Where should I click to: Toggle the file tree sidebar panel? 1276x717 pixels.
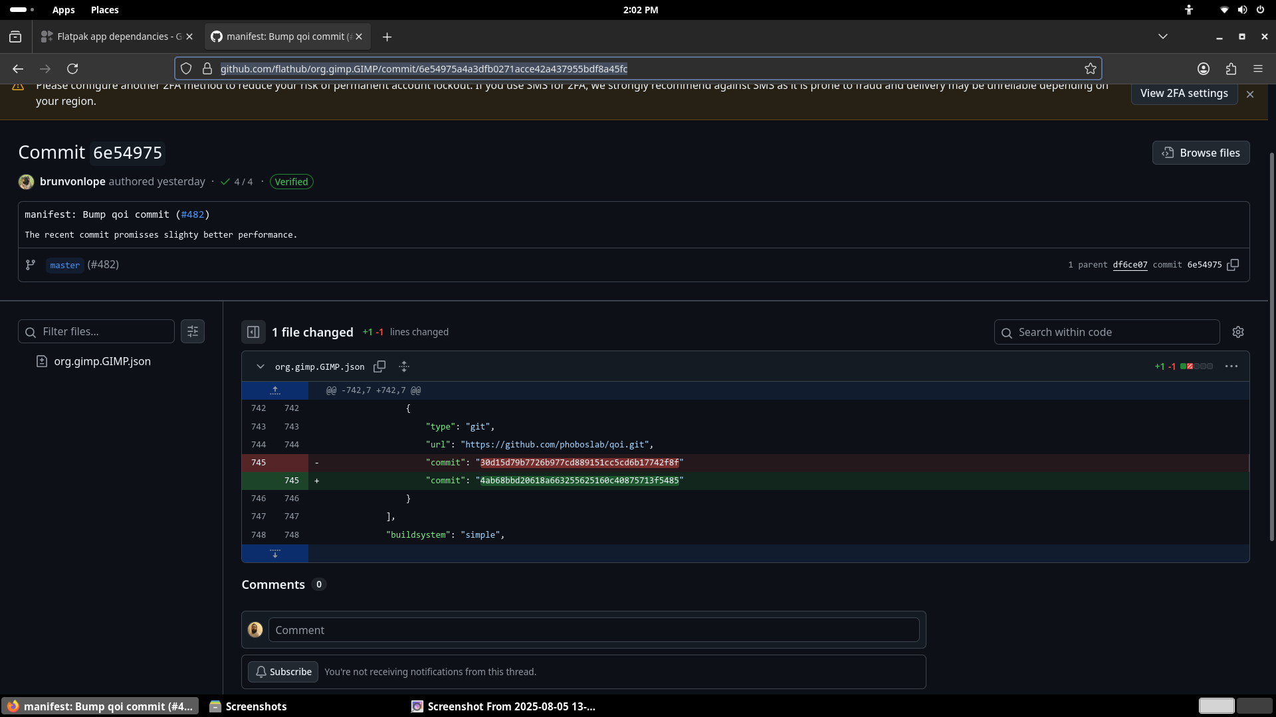253,332
